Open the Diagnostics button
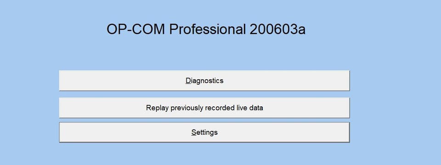441x165 pixels. pos(204,81)
